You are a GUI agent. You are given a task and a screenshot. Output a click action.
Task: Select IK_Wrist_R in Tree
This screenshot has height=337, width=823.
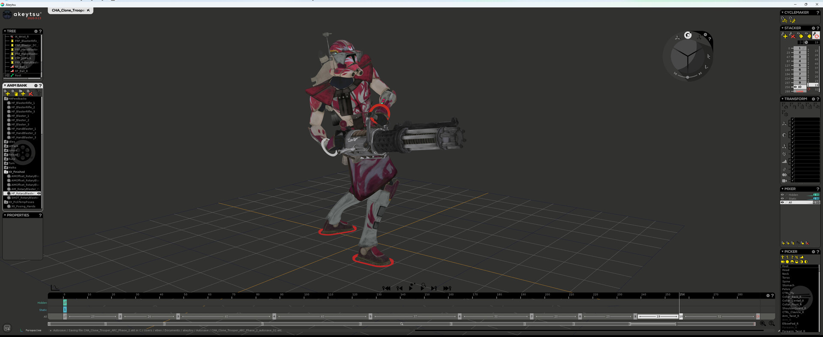coord(22,36)
